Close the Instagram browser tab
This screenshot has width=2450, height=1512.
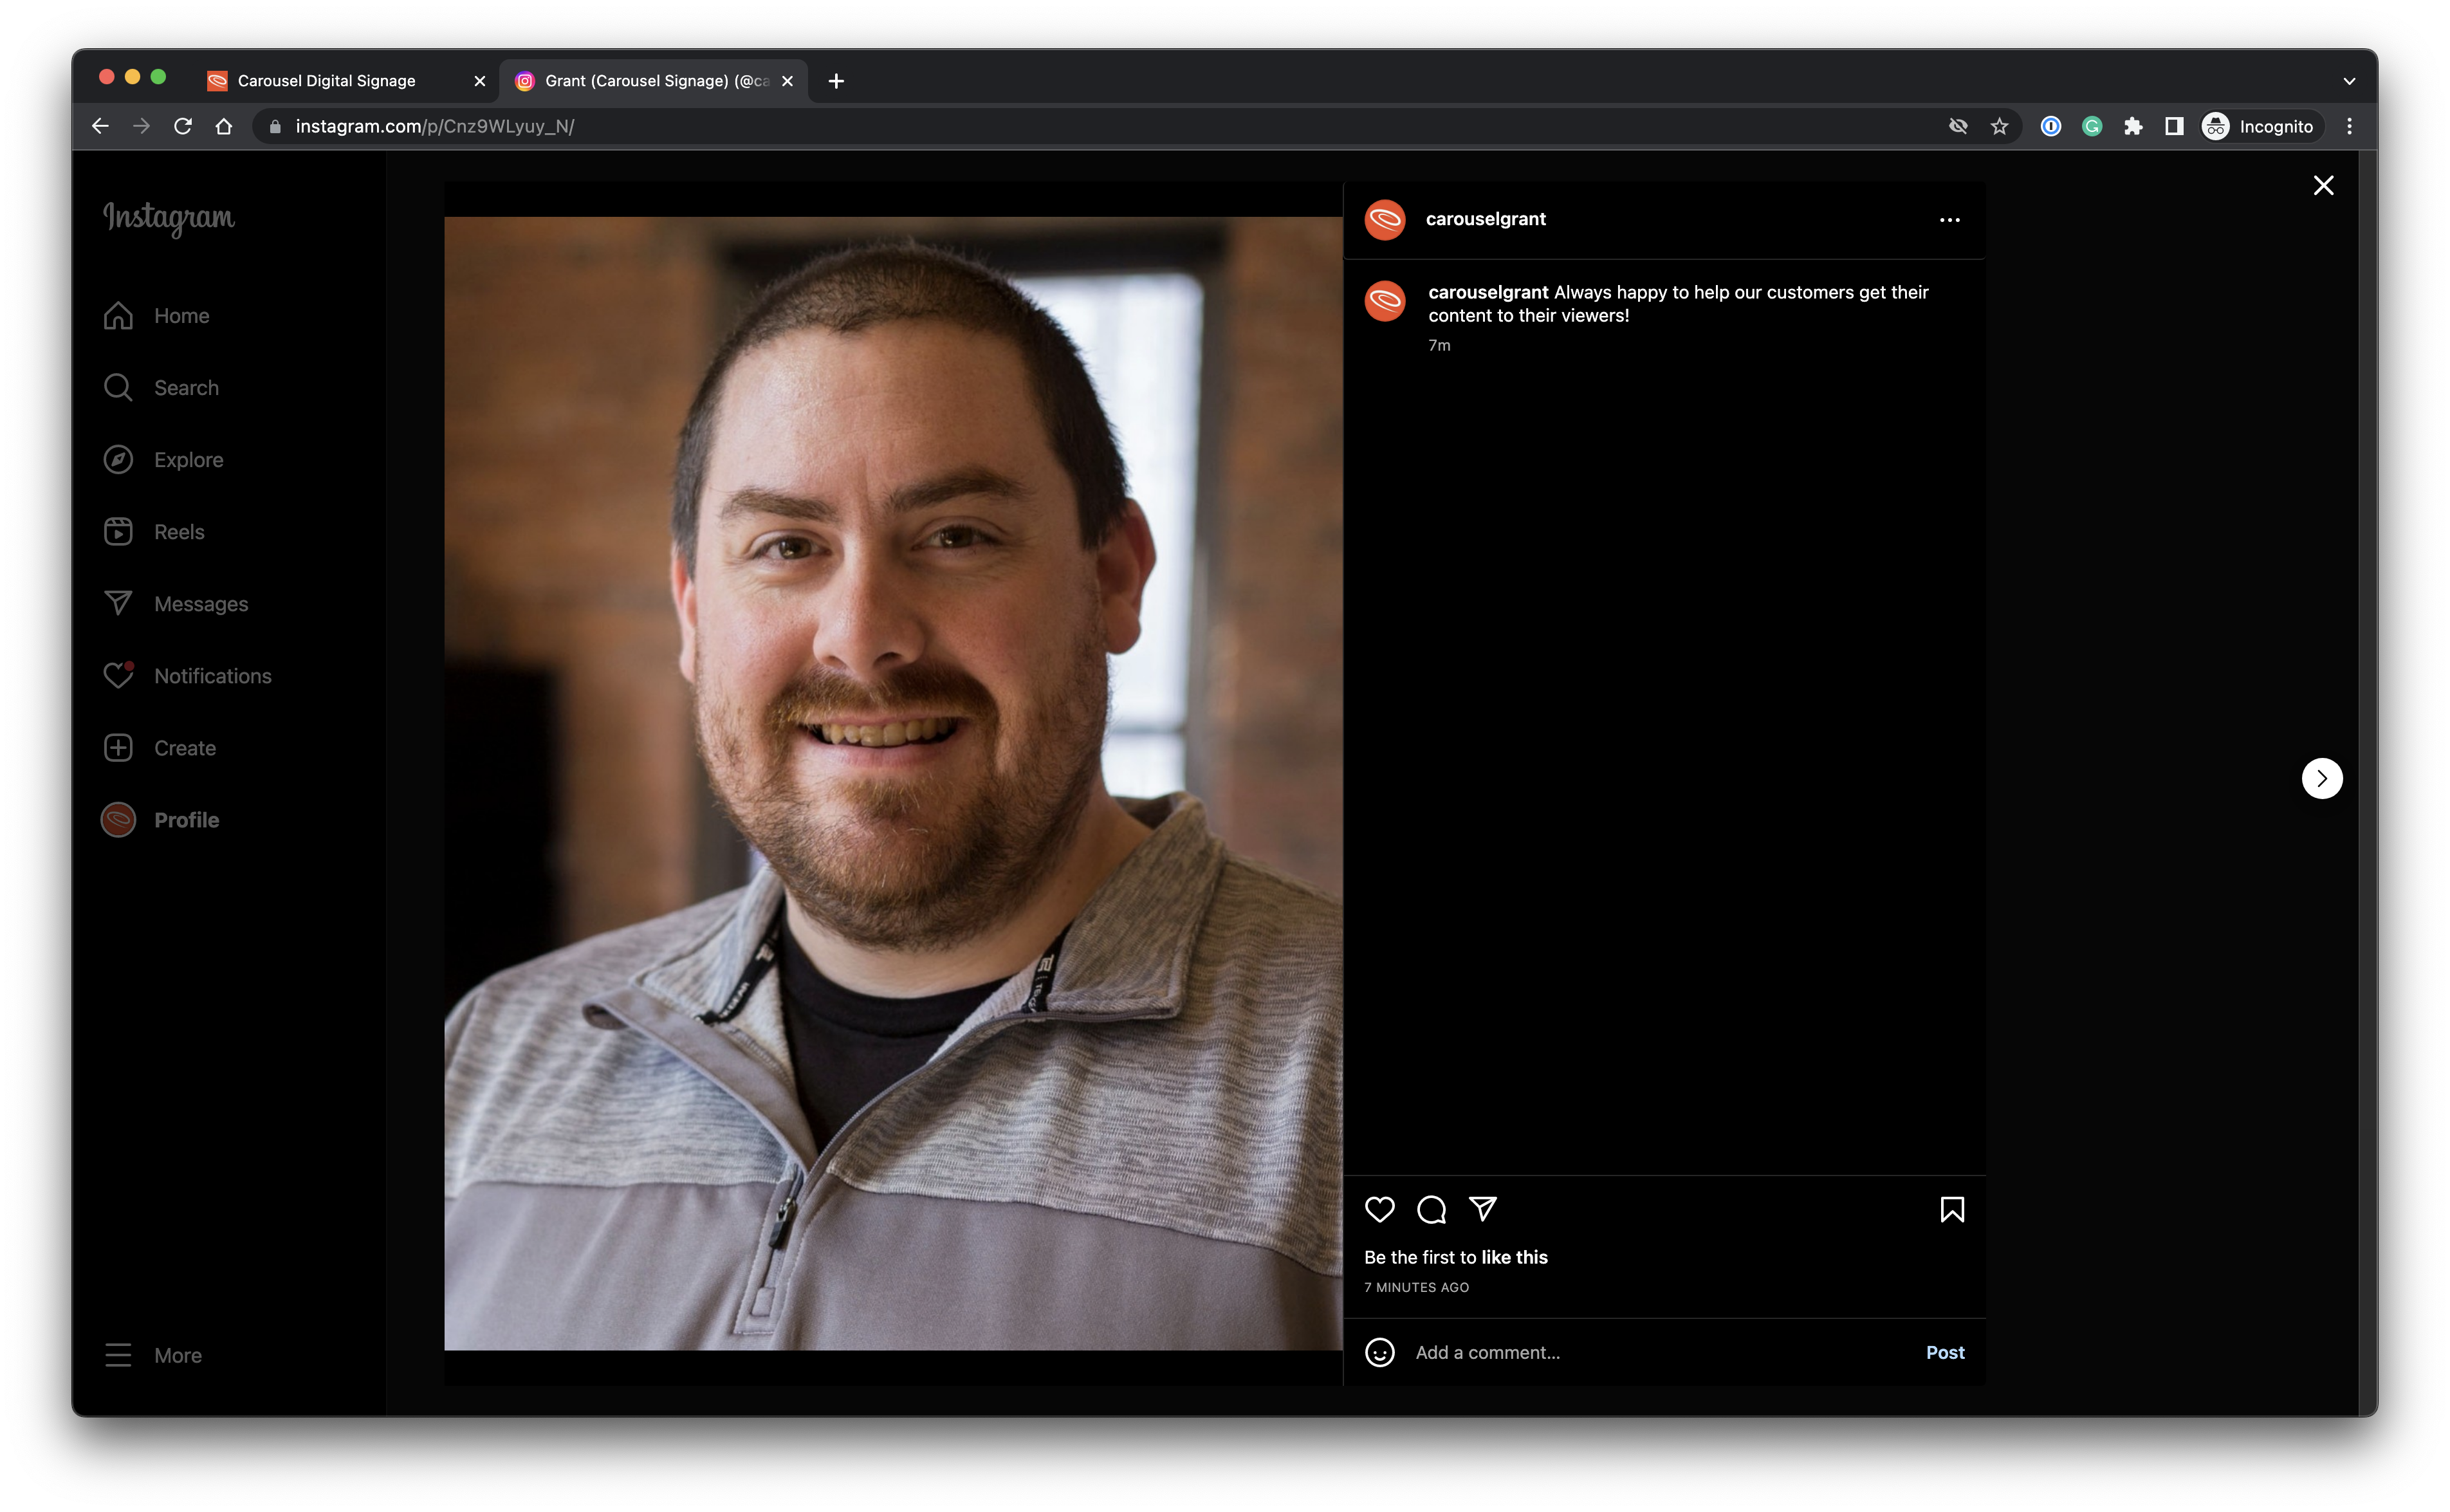click(x=787, y=81)
